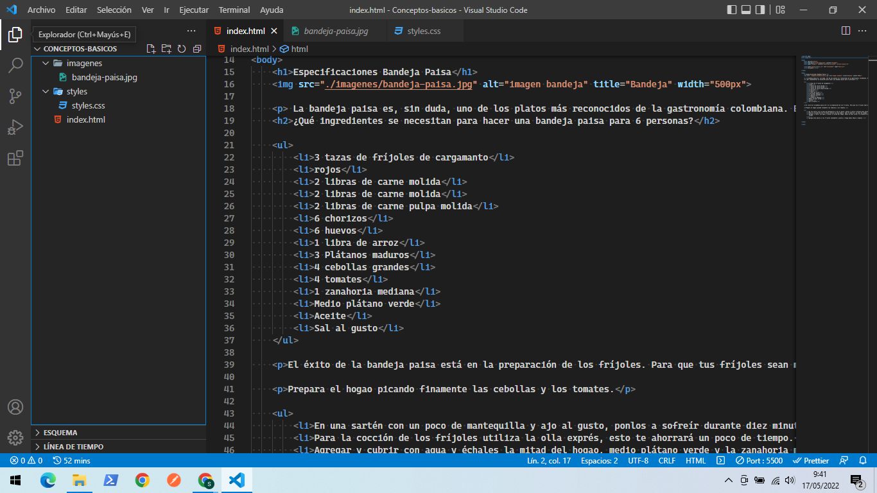The width and height of the screenshot is (877, 493).
Task: Click the html breadcrumb item
Action: tap(299, 49)
